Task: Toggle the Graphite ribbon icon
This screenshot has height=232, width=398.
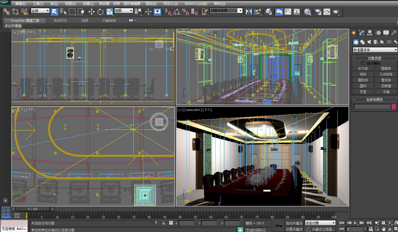Action: [279, 11]
